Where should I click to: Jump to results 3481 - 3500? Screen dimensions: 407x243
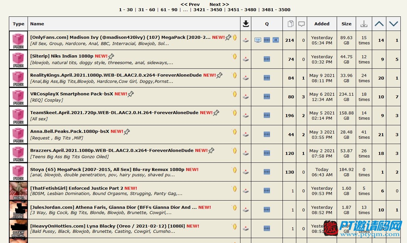276,10
